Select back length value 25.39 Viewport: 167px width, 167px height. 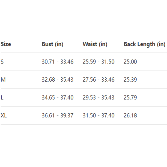(130, 80)
